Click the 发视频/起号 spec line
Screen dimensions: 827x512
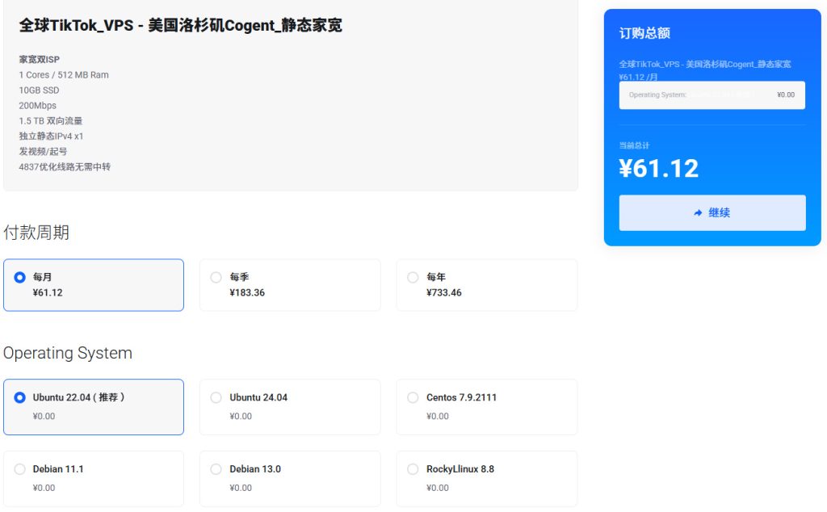coord(44,151)
